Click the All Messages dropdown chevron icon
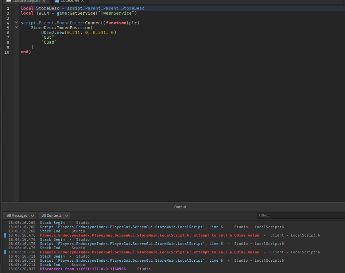Screen dimensions: 345x273 click(33, 215)
